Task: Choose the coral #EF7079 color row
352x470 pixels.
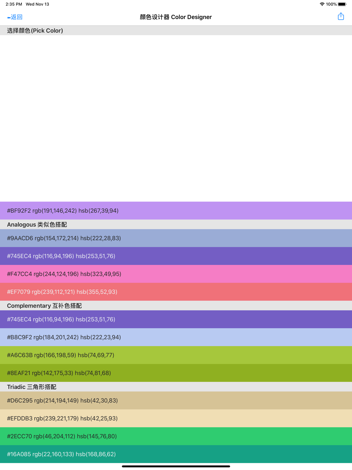Action: [x=176, y=292]
